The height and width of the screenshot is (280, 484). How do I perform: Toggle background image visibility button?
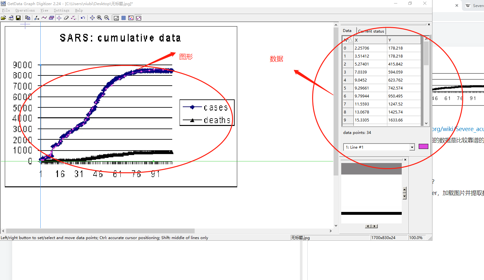point(116,18)
